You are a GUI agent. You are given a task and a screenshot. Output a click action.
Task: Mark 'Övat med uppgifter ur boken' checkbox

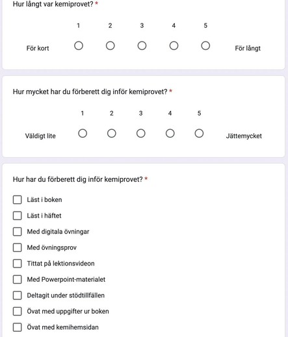[x=18, y=311]
